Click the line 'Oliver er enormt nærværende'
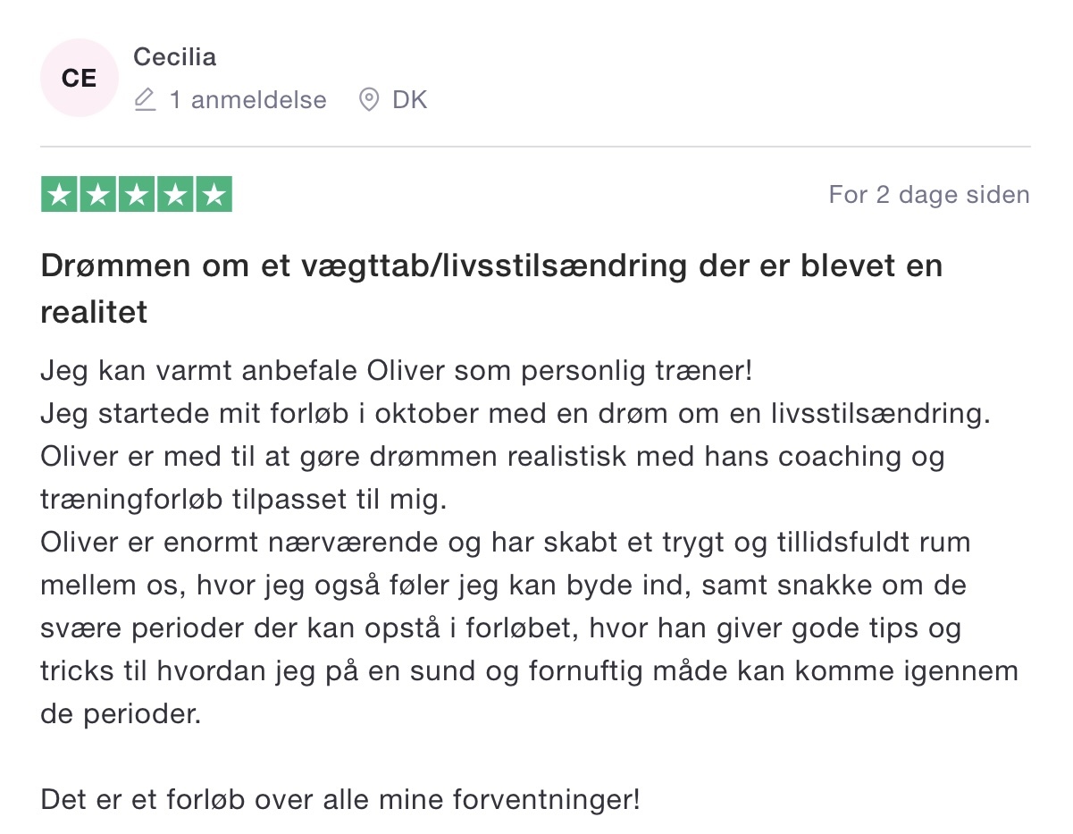Screen dimensions: 1073x834 506,542
